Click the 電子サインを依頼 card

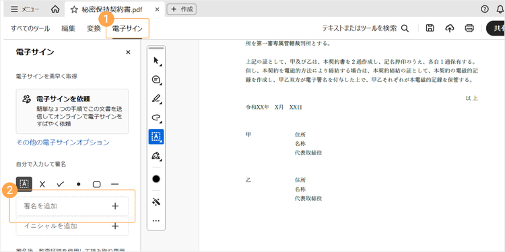pos(72,111)
